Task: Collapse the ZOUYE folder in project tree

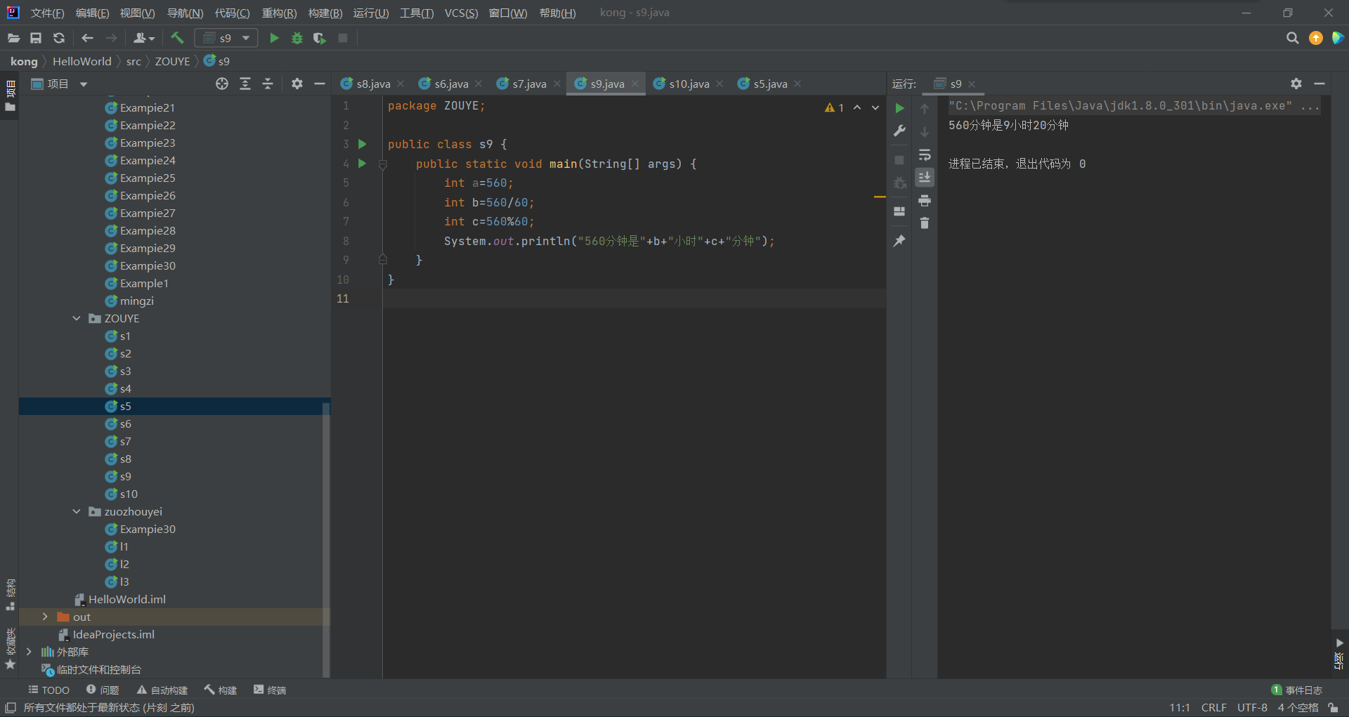Action: pos(77,318)
